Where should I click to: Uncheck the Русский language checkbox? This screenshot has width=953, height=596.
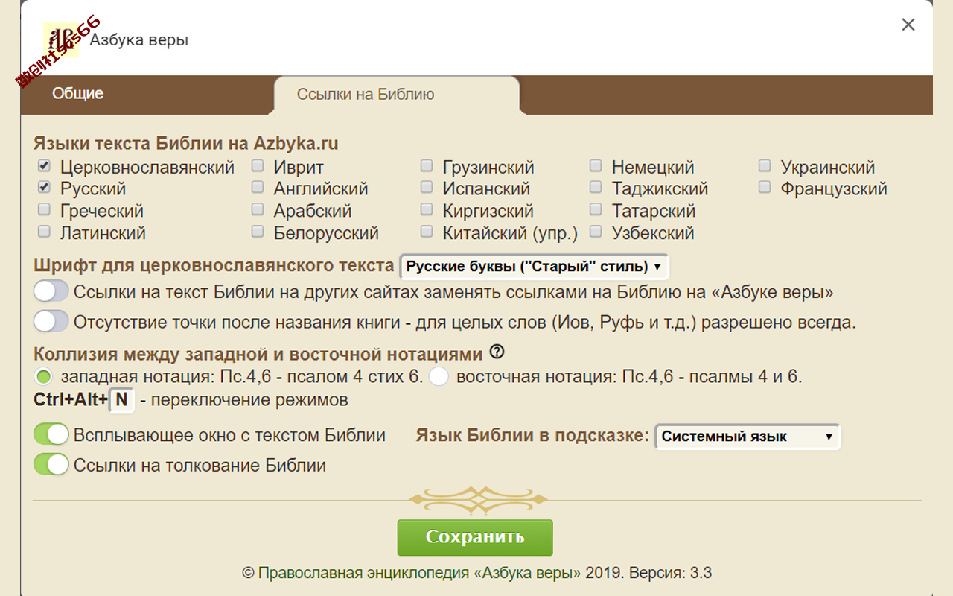click(x=44, y=187)
